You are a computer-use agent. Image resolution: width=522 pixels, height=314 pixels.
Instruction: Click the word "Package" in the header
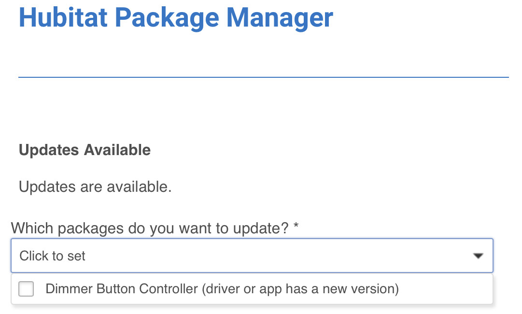tap(167, 17)
